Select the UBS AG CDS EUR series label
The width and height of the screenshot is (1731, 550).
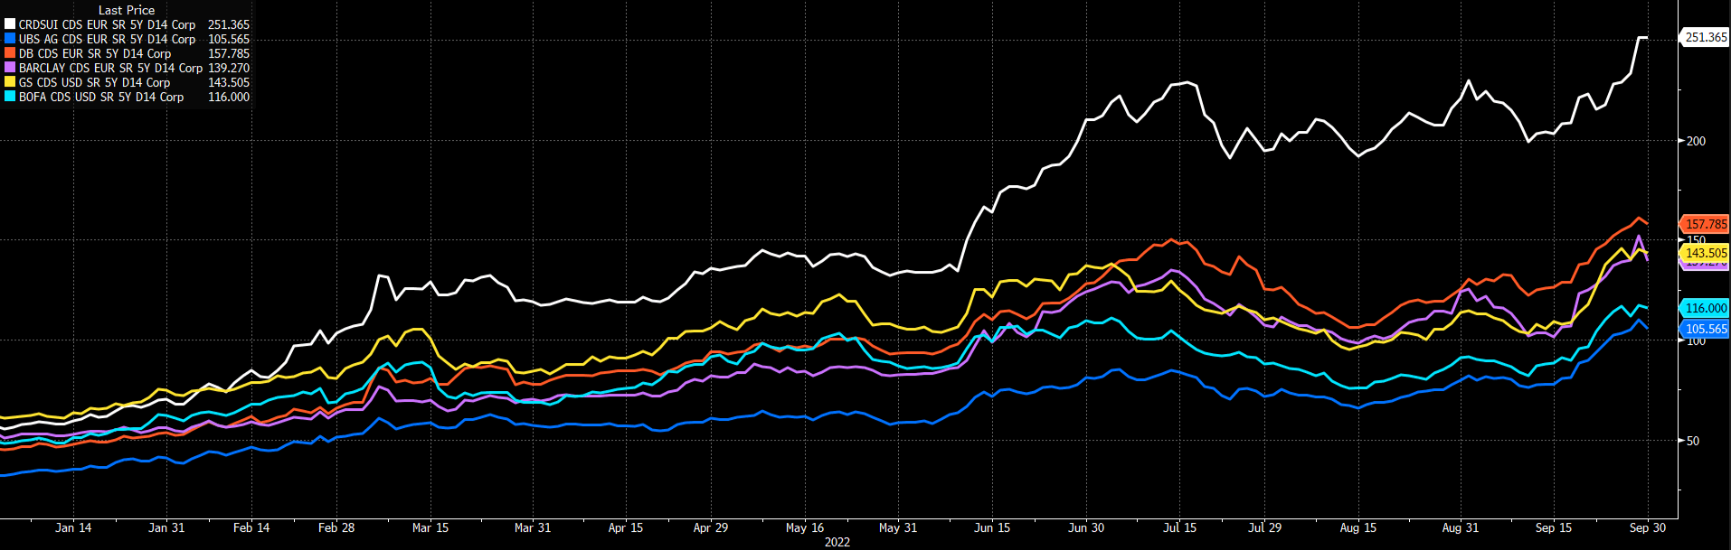coord(107,39)
